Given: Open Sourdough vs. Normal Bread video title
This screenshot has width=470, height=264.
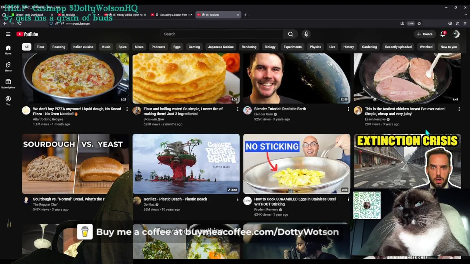Looking at the screenshot, I should [x=69, y=199].
